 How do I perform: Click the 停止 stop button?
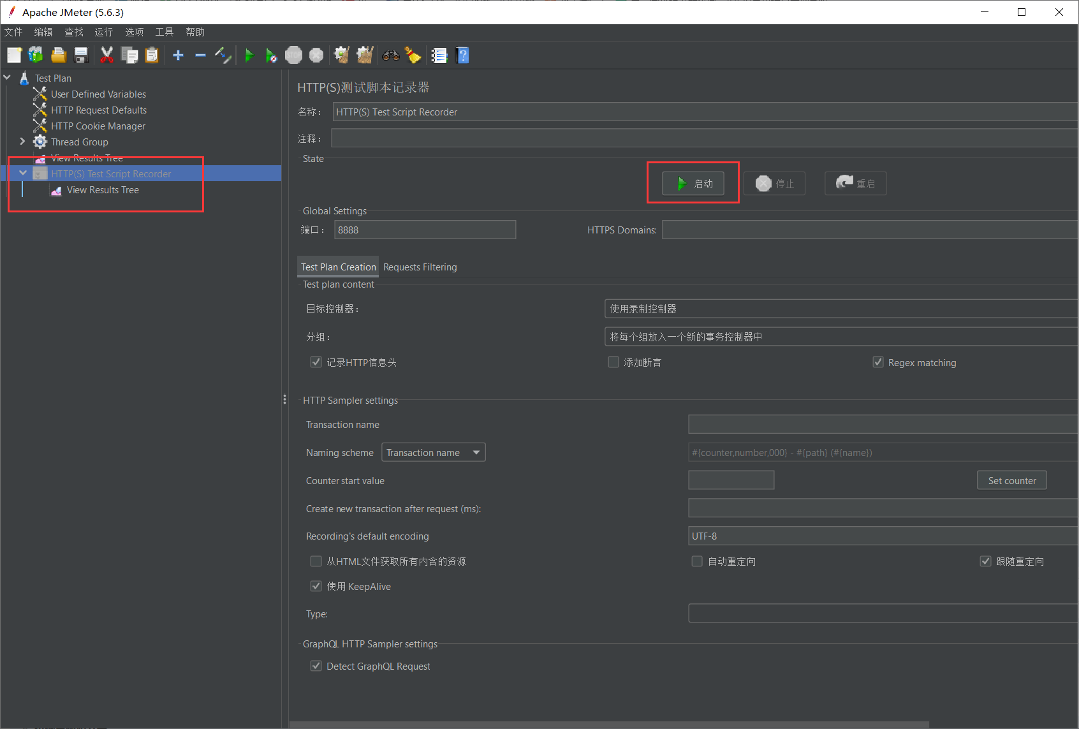[775, 184]
